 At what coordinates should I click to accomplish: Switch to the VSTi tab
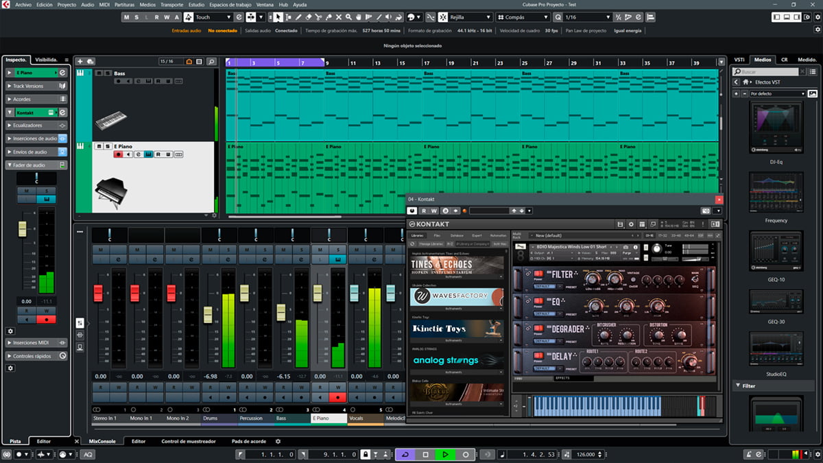739,60
